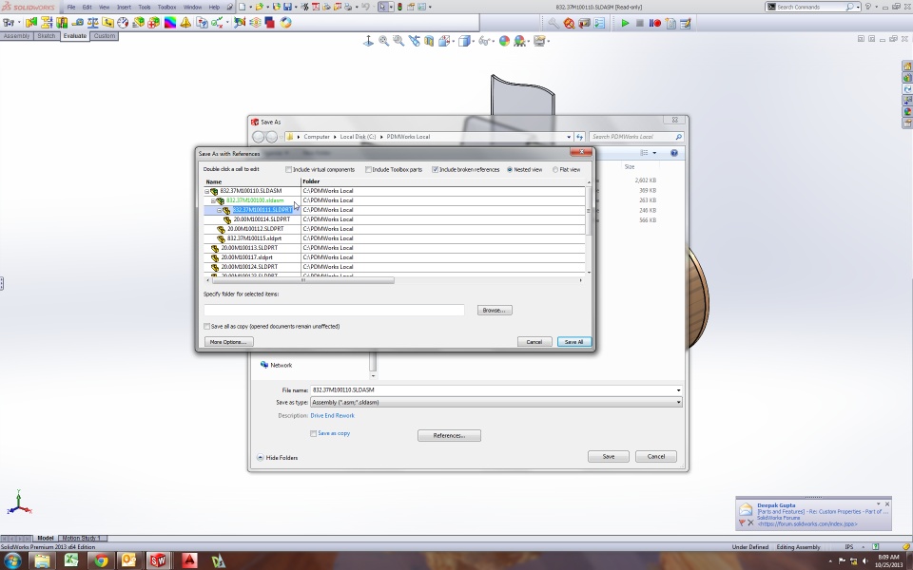Click the Save button in Save As dialog
This screenshot has width=913, height=570.
click(x=609, y=457)
